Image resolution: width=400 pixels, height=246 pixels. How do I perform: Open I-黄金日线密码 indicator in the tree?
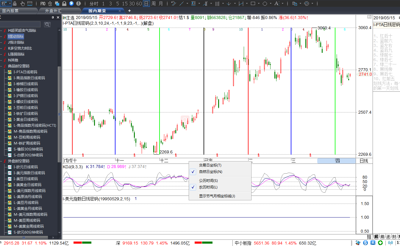26,119
